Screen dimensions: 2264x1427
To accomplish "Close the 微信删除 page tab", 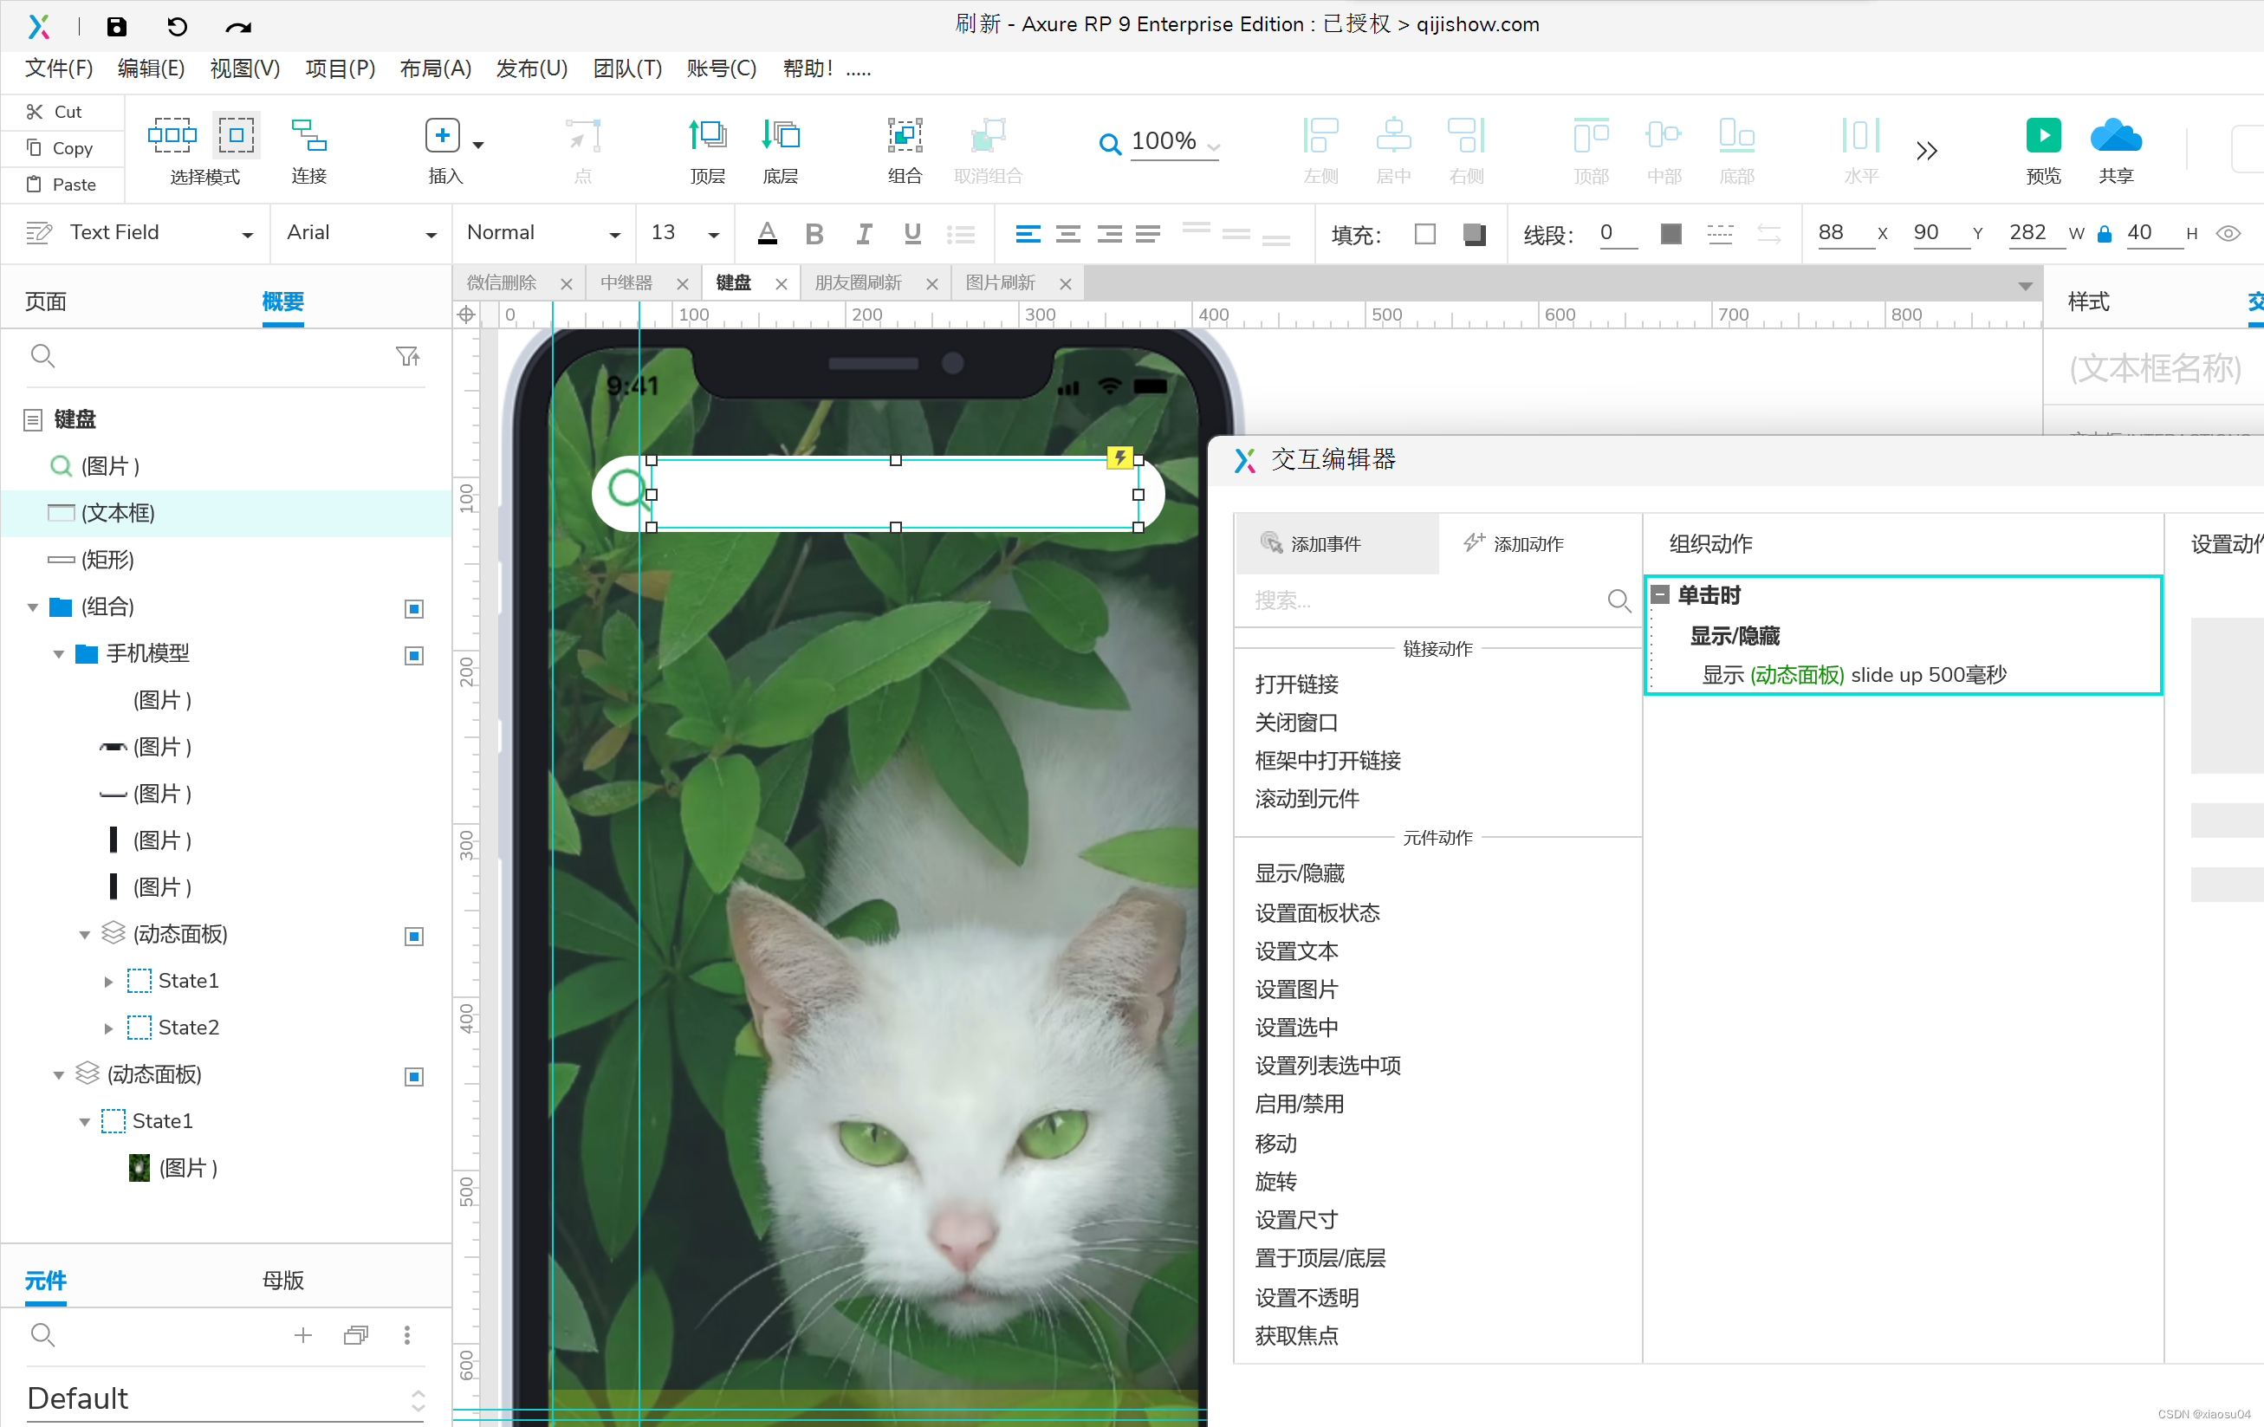I will [566, 284].
